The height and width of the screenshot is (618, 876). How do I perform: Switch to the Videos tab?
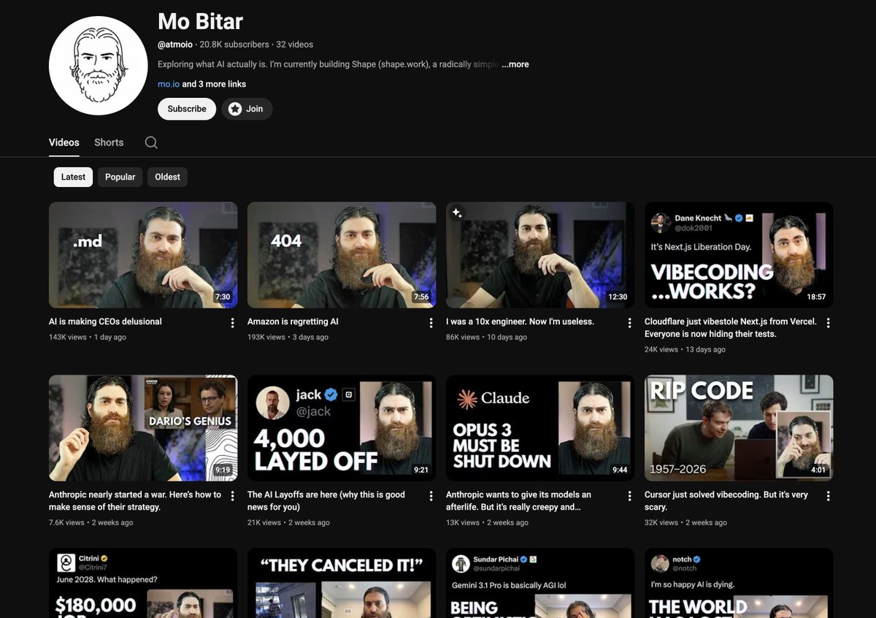64,142
